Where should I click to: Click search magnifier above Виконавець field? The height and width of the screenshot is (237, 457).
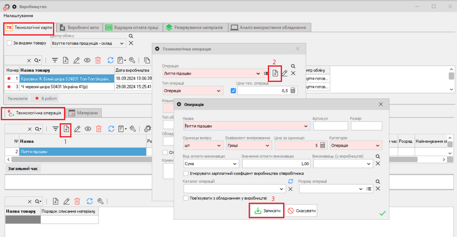(x=377, y=156)
